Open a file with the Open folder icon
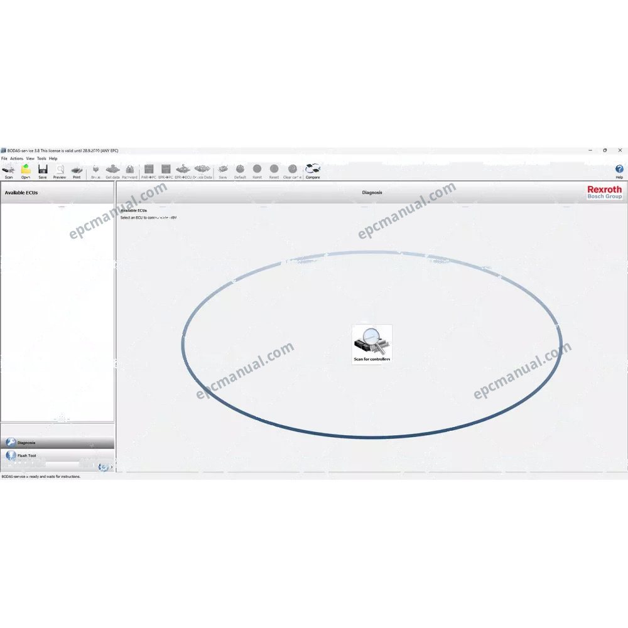The height and width of the screenshot is (628, 628). click(26, 169)
